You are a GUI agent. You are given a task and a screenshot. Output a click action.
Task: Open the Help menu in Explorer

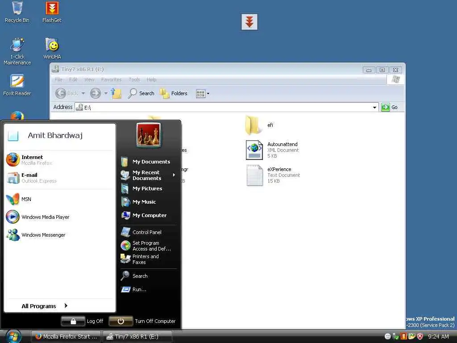point(151,79)
